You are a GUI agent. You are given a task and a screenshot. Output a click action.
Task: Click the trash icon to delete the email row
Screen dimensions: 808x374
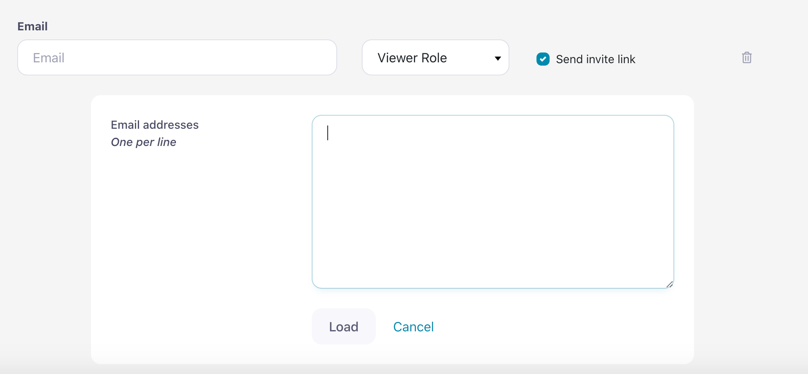click(746, 58)
